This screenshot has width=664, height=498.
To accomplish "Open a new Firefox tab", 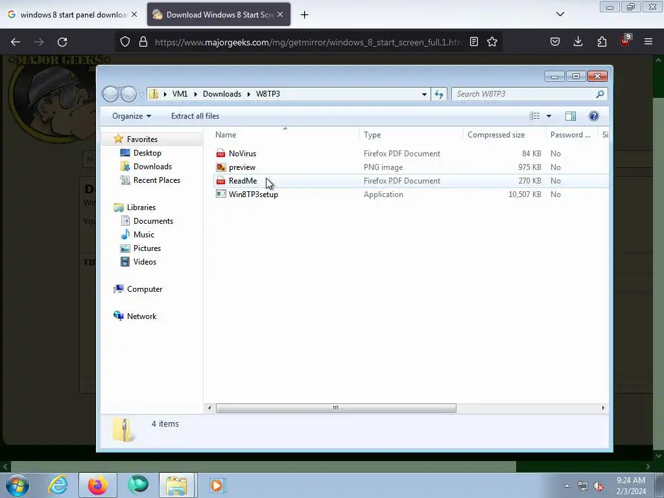I will [305, 15].
